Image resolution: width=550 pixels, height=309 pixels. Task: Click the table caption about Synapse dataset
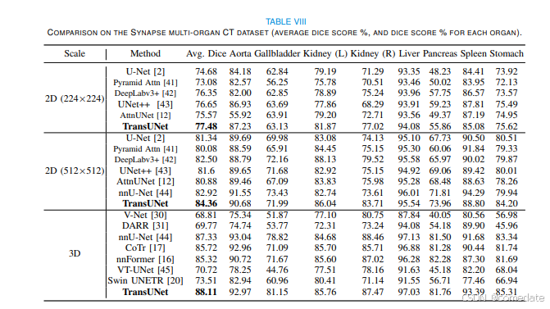click(284, 33)
